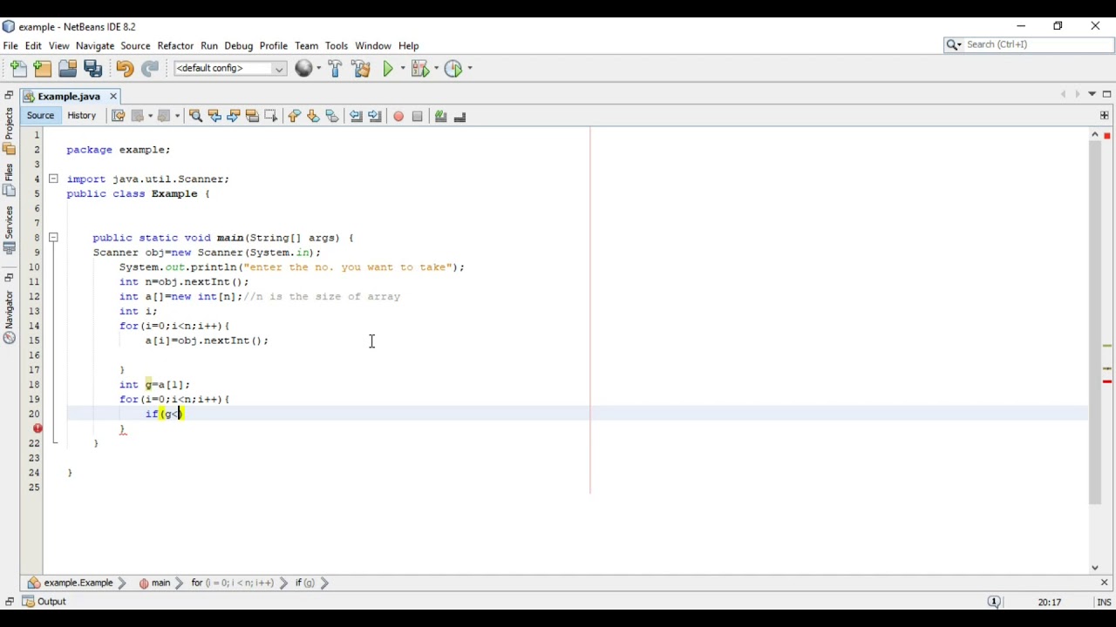
Task: Open the Tools menu
Action: [x=337, y=45]
